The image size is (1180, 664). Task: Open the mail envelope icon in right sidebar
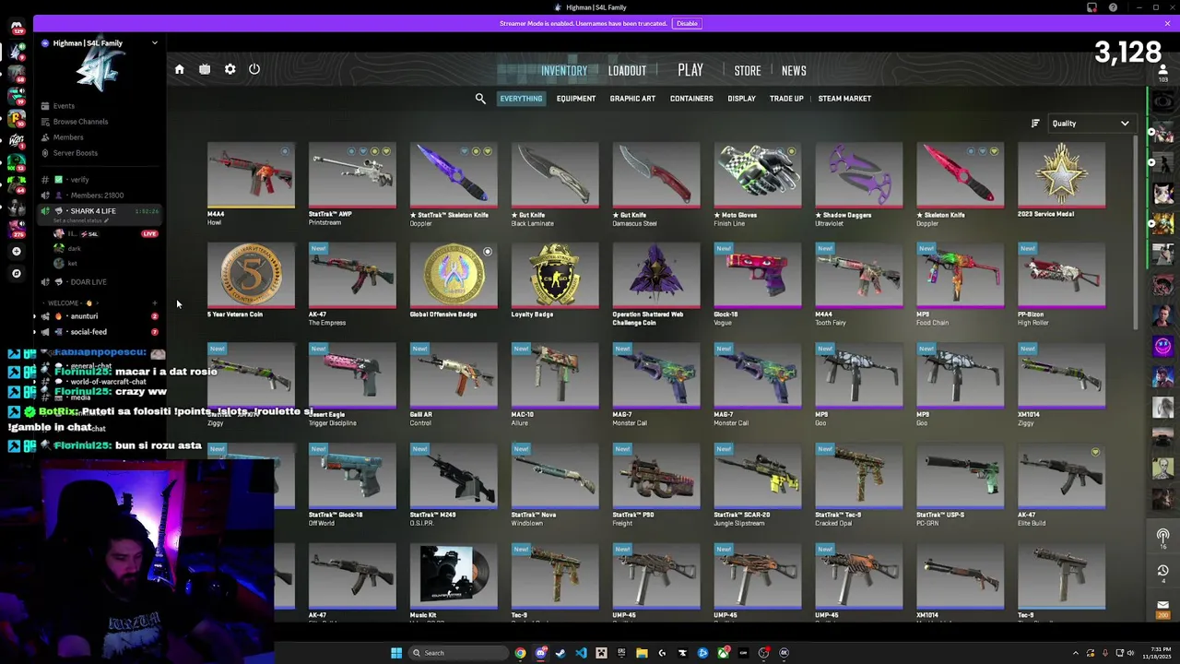[1162, 605]
